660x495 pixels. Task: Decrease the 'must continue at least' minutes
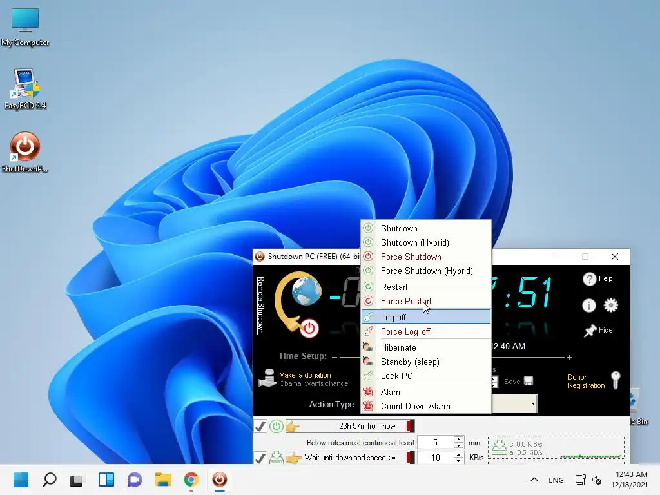[458, 445]
